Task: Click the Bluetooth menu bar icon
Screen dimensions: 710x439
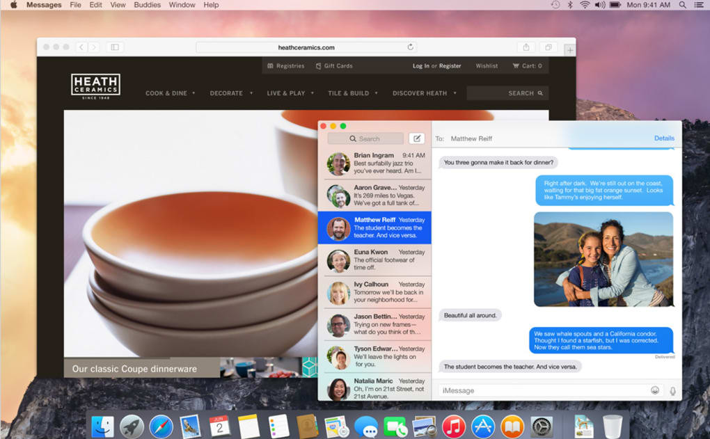Action: click(571, 5)
